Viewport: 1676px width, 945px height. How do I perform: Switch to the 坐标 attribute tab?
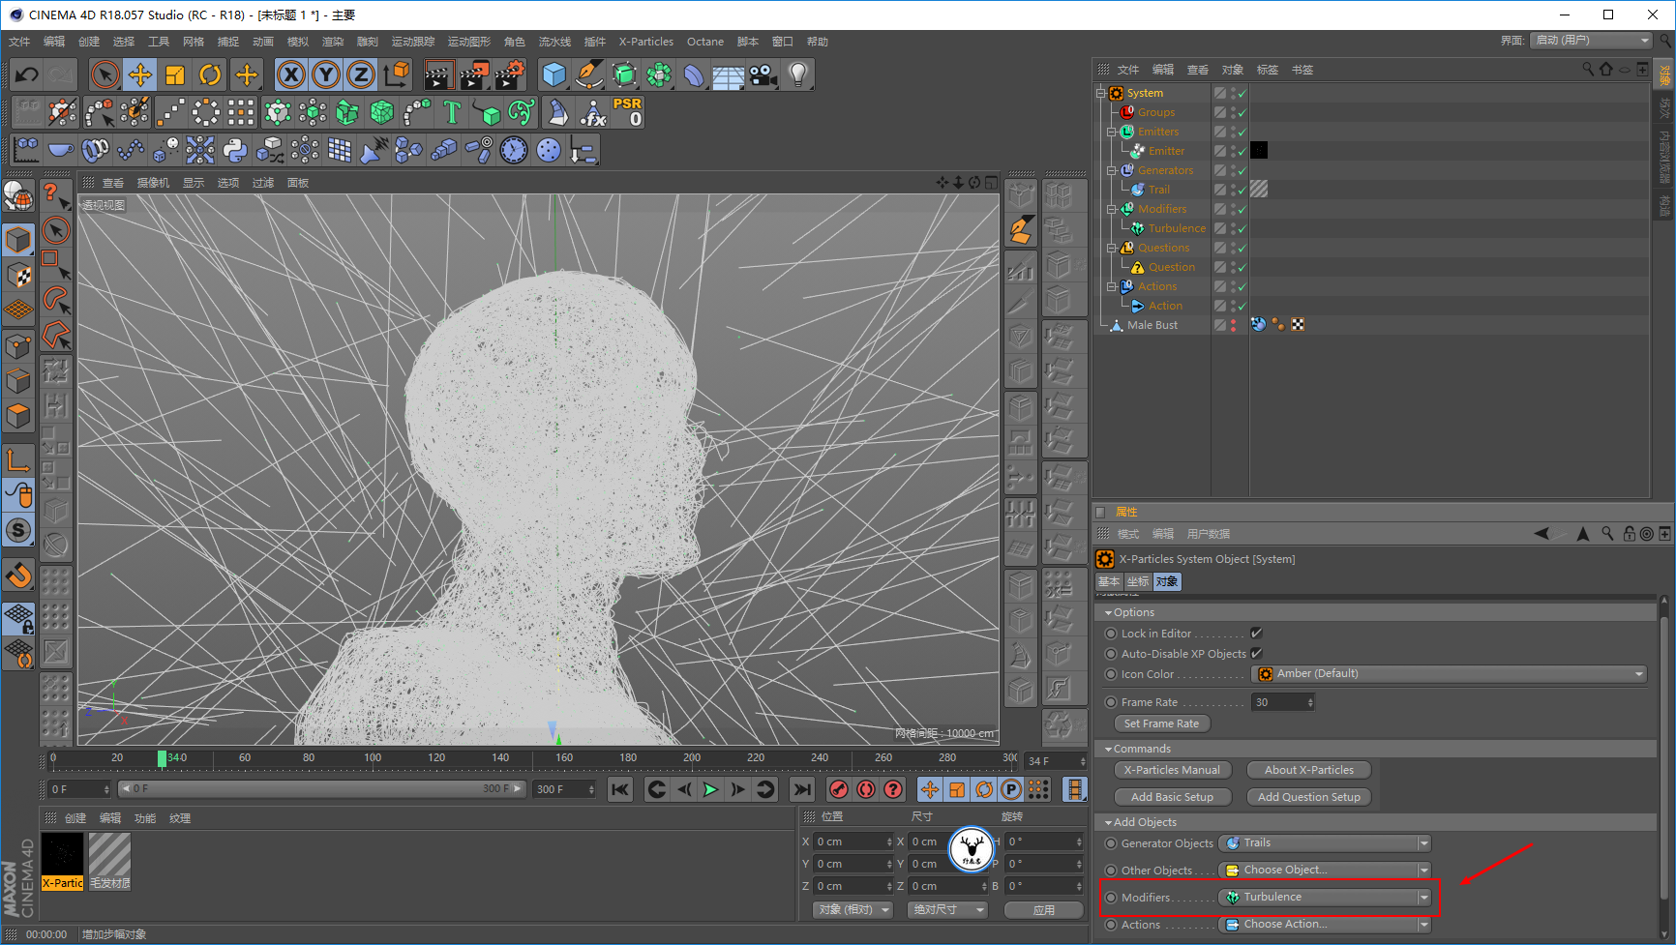click(1138, 581)
